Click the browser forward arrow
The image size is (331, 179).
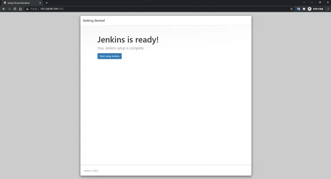[9, 9]
